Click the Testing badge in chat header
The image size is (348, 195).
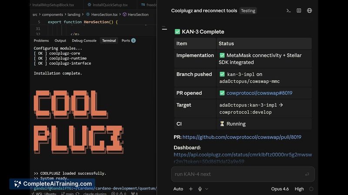click(x=248, y=10)
